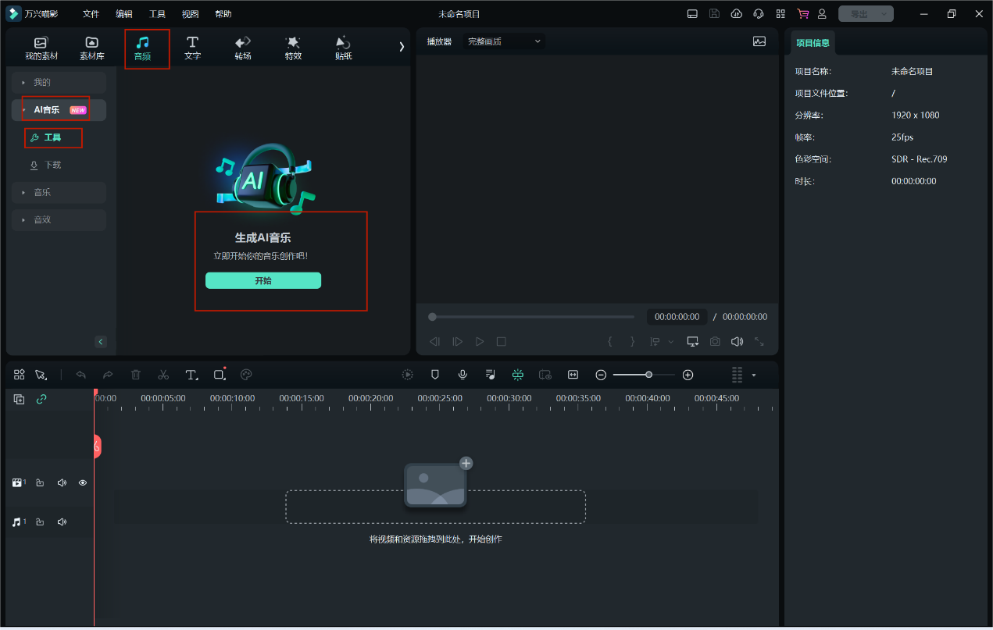The width and height of the screenshot is (993, 630).
Task: Click the marker shield icon
Action: click(435, 375)
